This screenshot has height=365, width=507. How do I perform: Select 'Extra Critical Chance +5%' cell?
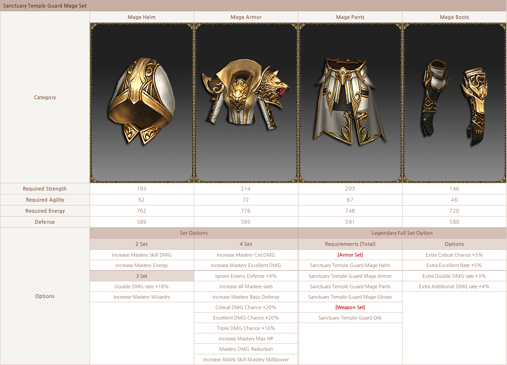pos(454,255)
